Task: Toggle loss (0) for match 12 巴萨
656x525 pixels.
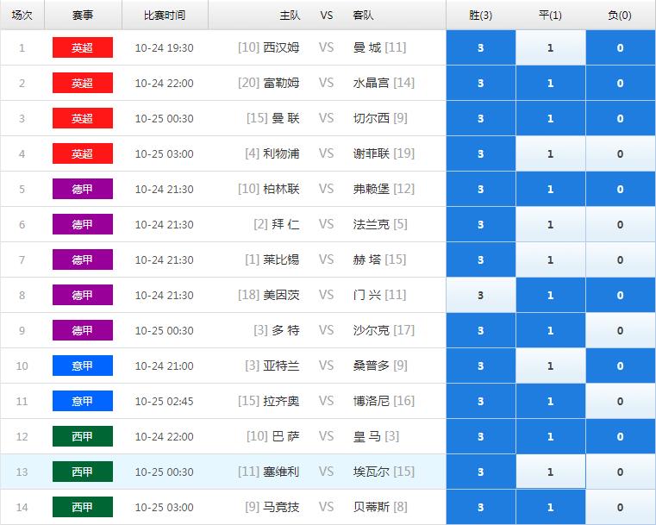Action: (x=621, y=436)
